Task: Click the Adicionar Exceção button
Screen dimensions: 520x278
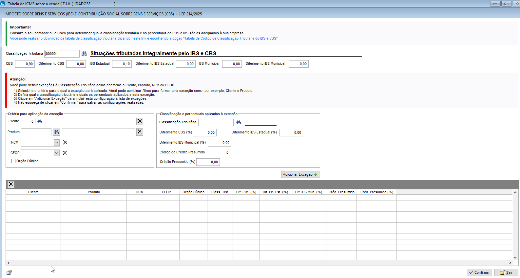Action: (x=300, y=175)
